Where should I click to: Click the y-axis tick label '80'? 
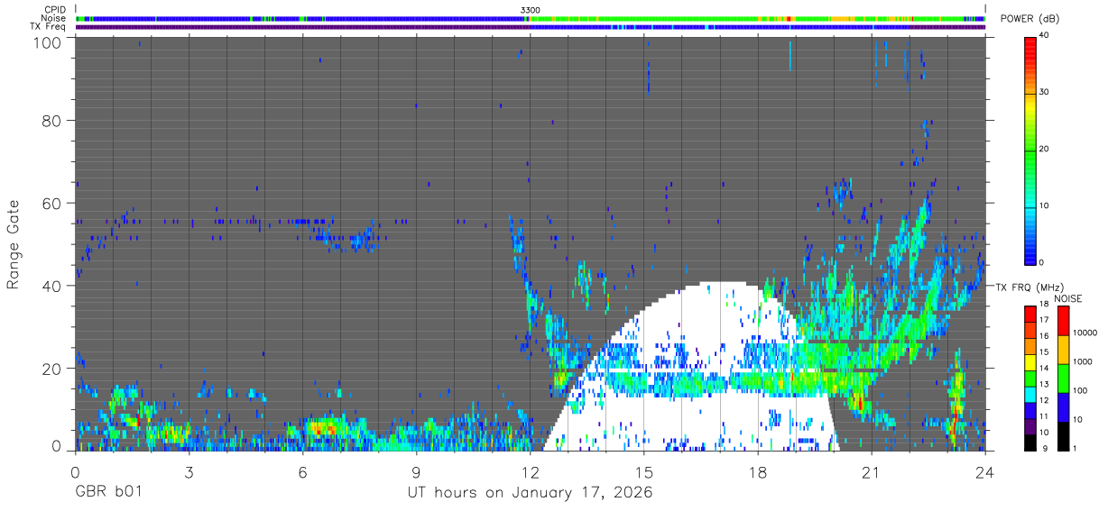(x=52, y=120)
